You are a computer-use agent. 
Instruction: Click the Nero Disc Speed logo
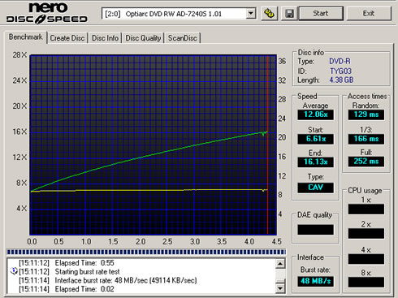click(x=47, y=13)
